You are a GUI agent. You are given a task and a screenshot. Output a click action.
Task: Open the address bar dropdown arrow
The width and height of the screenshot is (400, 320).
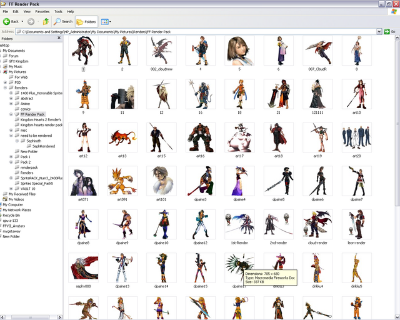379,32
